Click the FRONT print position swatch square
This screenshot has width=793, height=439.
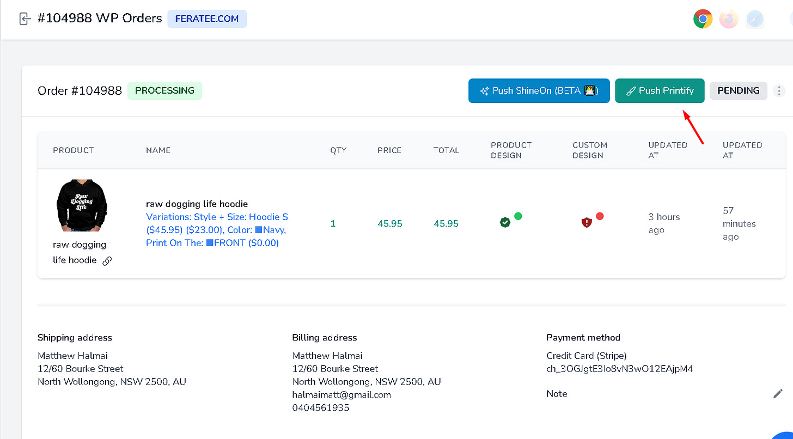coord(210,243)
